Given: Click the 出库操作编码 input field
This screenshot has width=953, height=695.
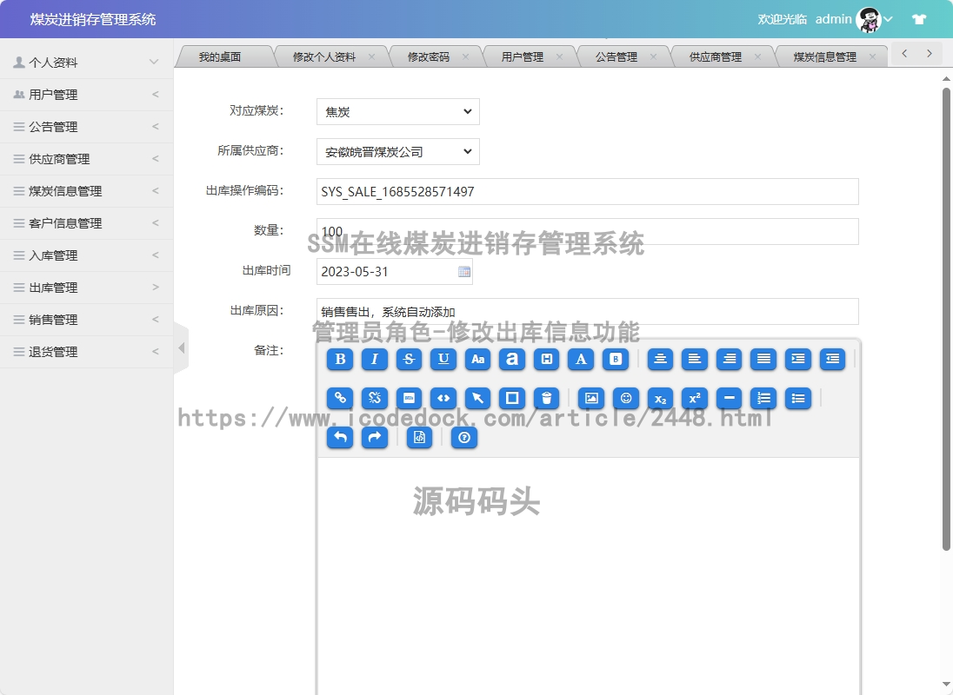Looking at the screenshot, I should [x=588, y=192].
